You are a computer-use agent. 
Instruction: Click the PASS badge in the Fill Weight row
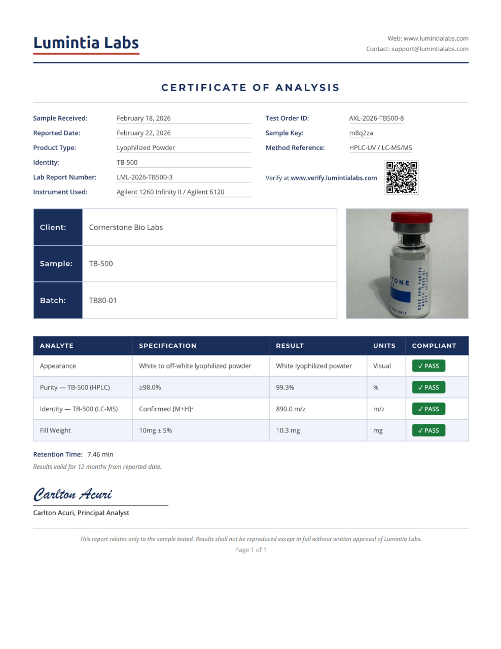pos(428,430)
